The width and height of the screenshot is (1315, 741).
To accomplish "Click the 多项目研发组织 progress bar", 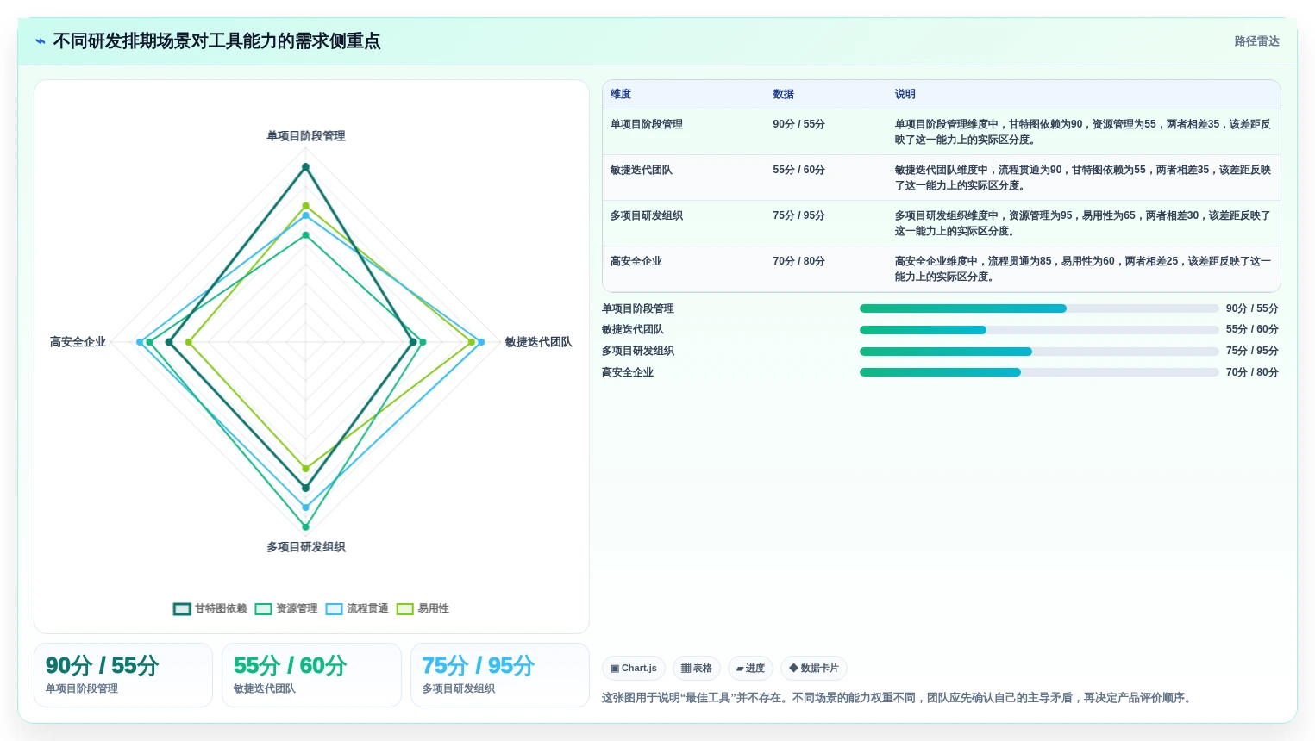I will pyautogui.click(x=1039, y=352).
